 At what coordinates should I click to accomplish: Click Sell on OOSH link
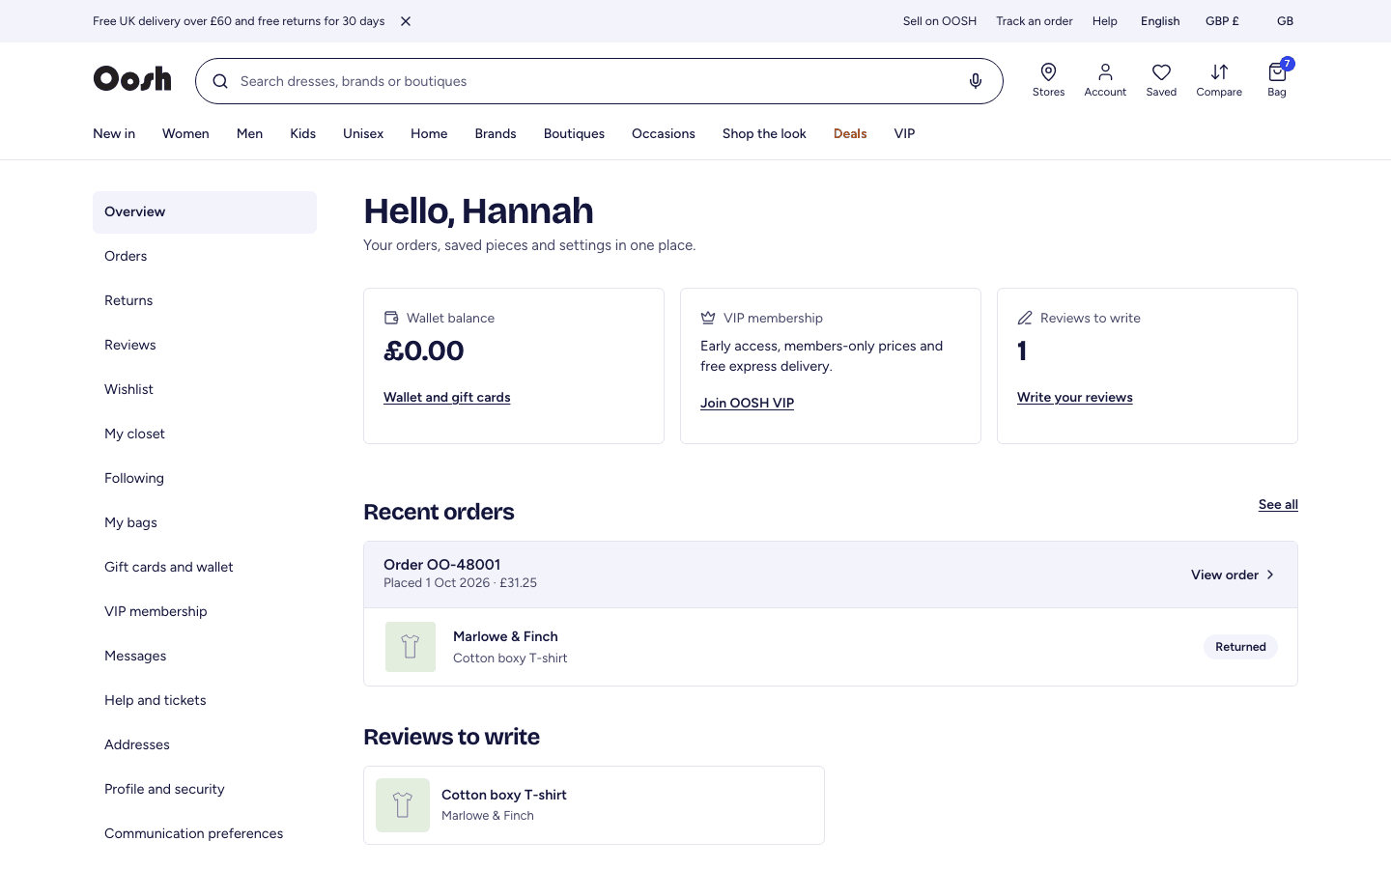(x=940, y=21)
